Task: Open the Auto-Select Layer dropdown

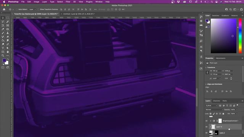Action: click(32, 9)
